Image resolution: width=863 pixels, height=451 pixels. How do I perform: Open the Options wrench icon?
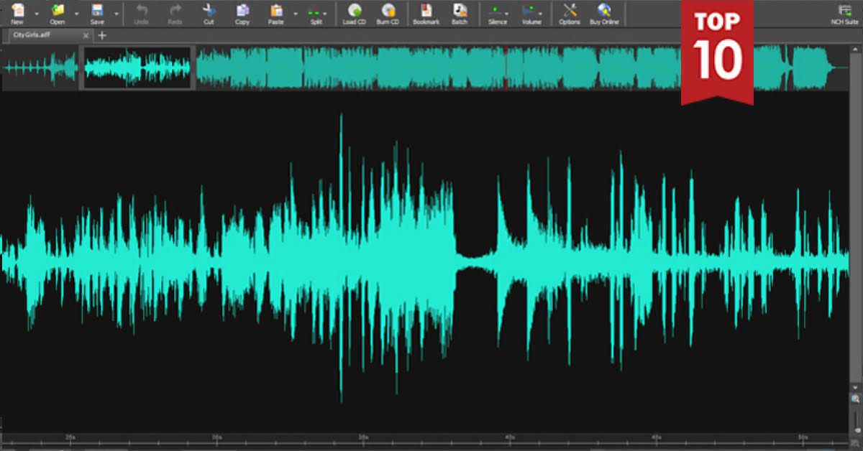(x=570, y=11)
